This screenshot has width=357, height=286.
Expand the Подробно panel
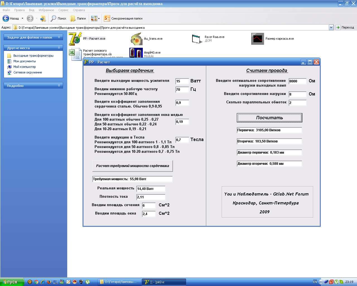59,85
